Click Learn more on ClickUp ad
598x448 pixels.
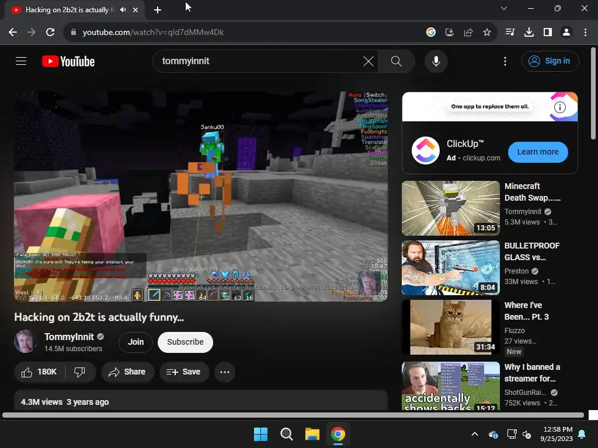[x=538, y=152]
